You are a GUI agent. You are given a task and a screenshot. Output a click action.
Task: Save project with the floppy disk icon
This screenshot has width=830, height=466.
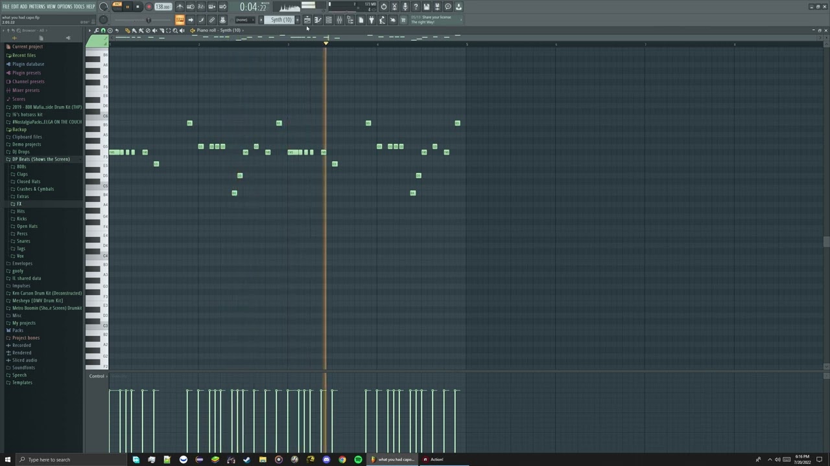426,6
